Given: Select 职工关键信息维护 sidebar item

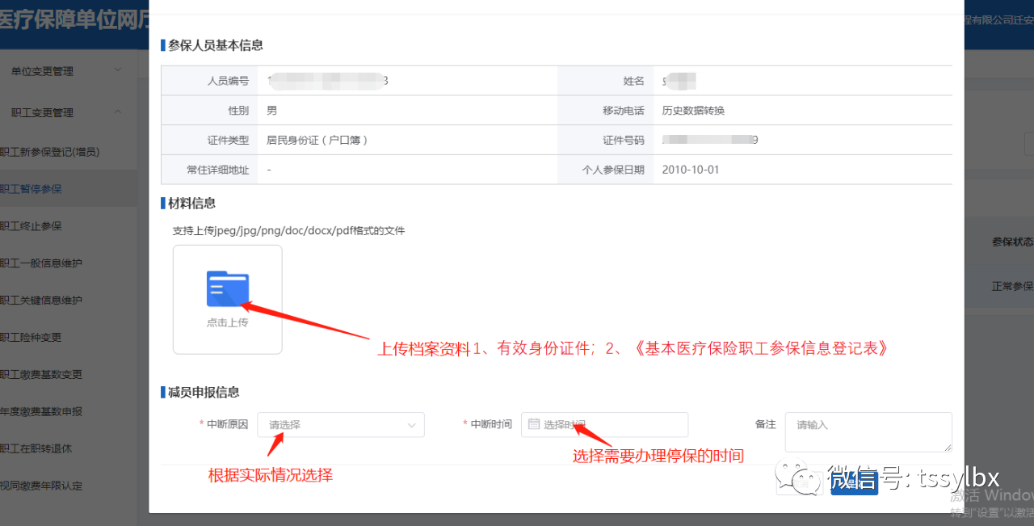Looking at the screenshot, I should click(x=42, y=301).
